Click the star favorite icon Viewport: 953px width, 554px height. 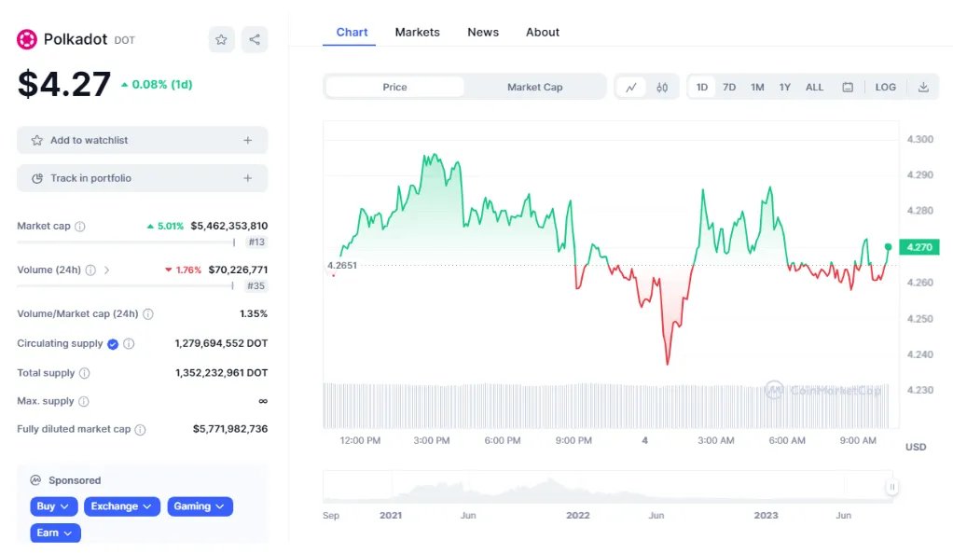(221, 39)
